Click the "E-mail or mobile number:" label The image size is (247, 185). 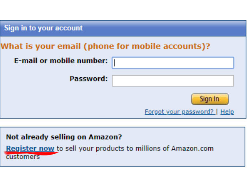pos(61,61)
